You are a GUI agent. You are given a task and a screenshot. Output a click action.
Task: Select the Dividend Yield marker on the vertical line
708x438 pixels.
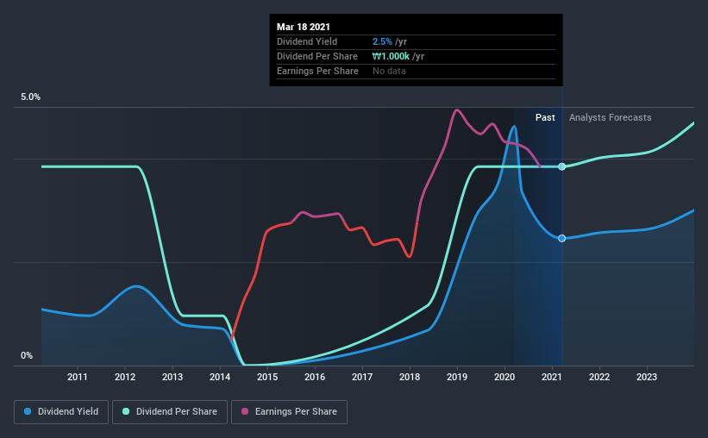561,239
